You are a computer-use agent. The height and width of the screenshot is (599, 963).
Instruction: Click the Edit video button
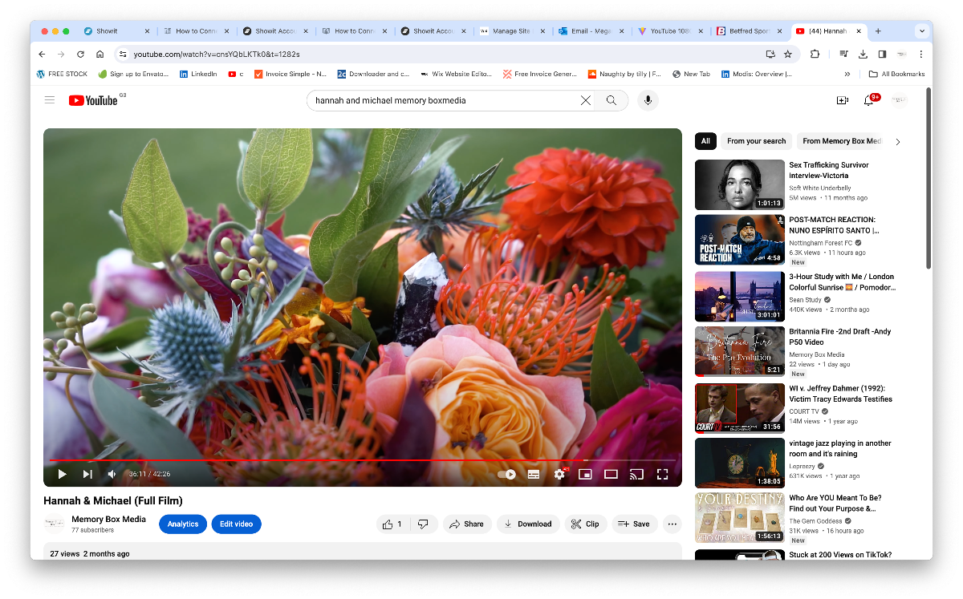click(x=236, y=524)
